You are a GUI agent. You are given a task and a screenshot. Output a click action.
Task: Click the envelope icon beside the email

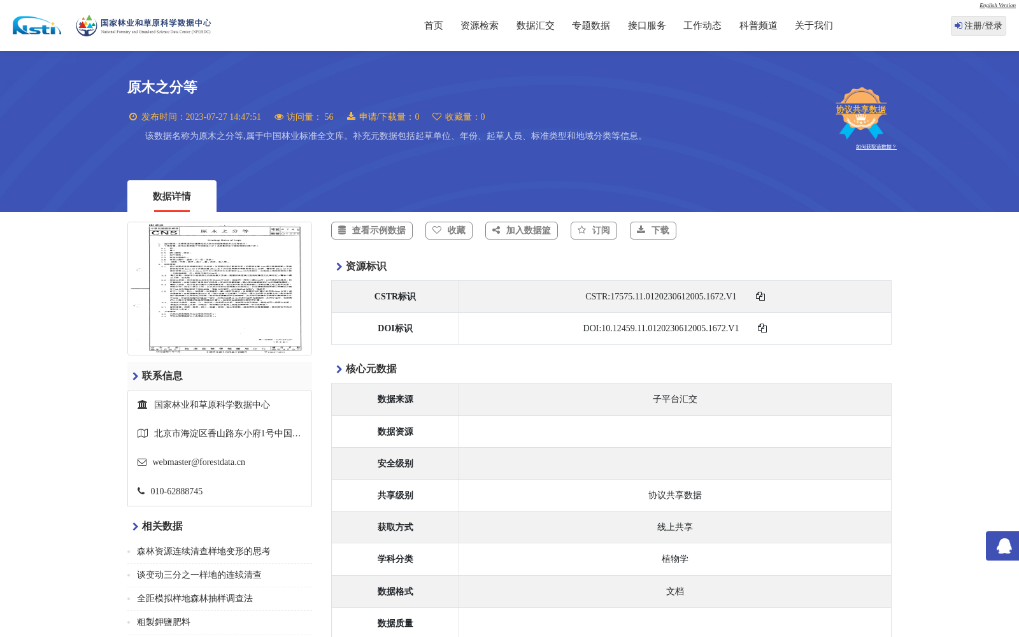coord(142,462)
